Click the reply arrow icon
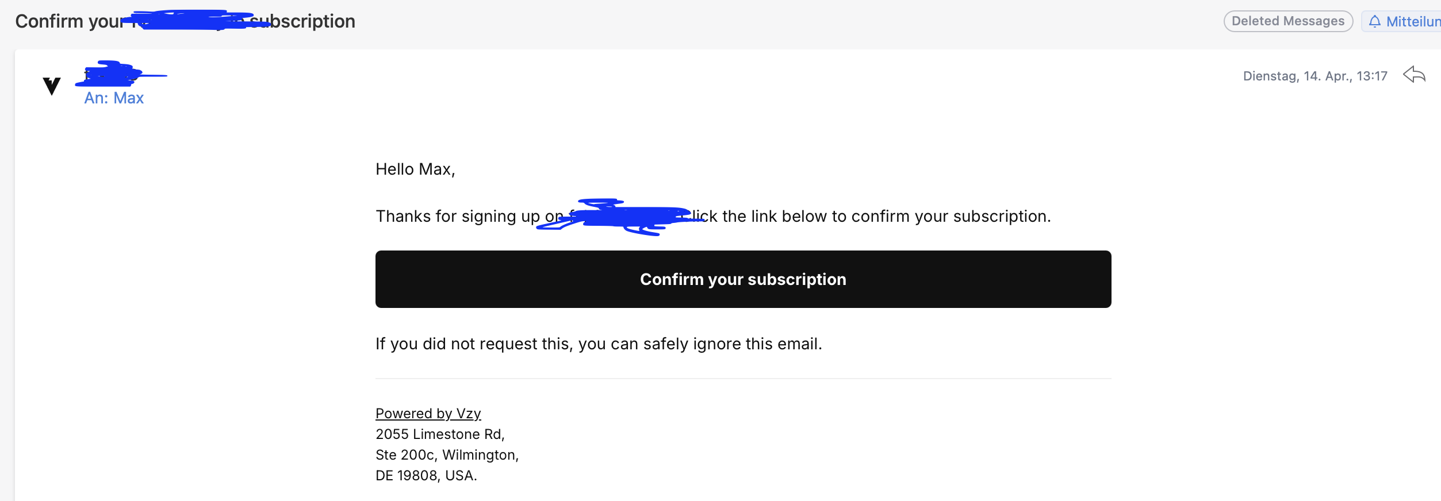The height and width of the screenshot is (501, 1441). point(1414,75)
